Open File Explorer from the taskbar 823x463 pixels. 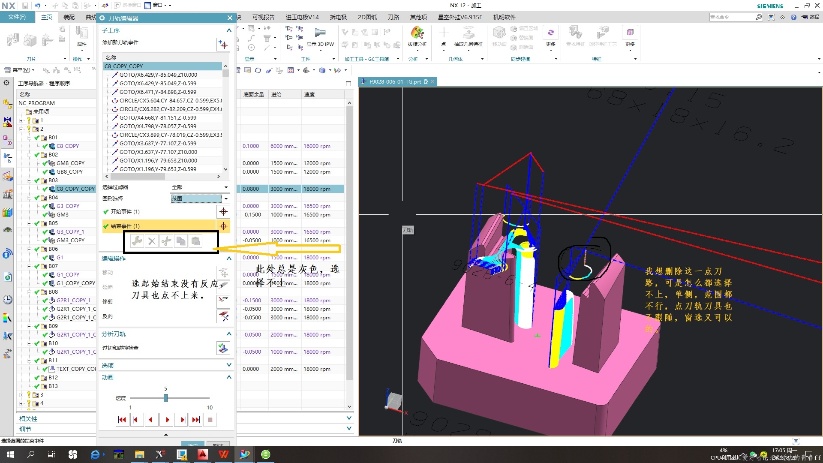click(x=139, y=454)
